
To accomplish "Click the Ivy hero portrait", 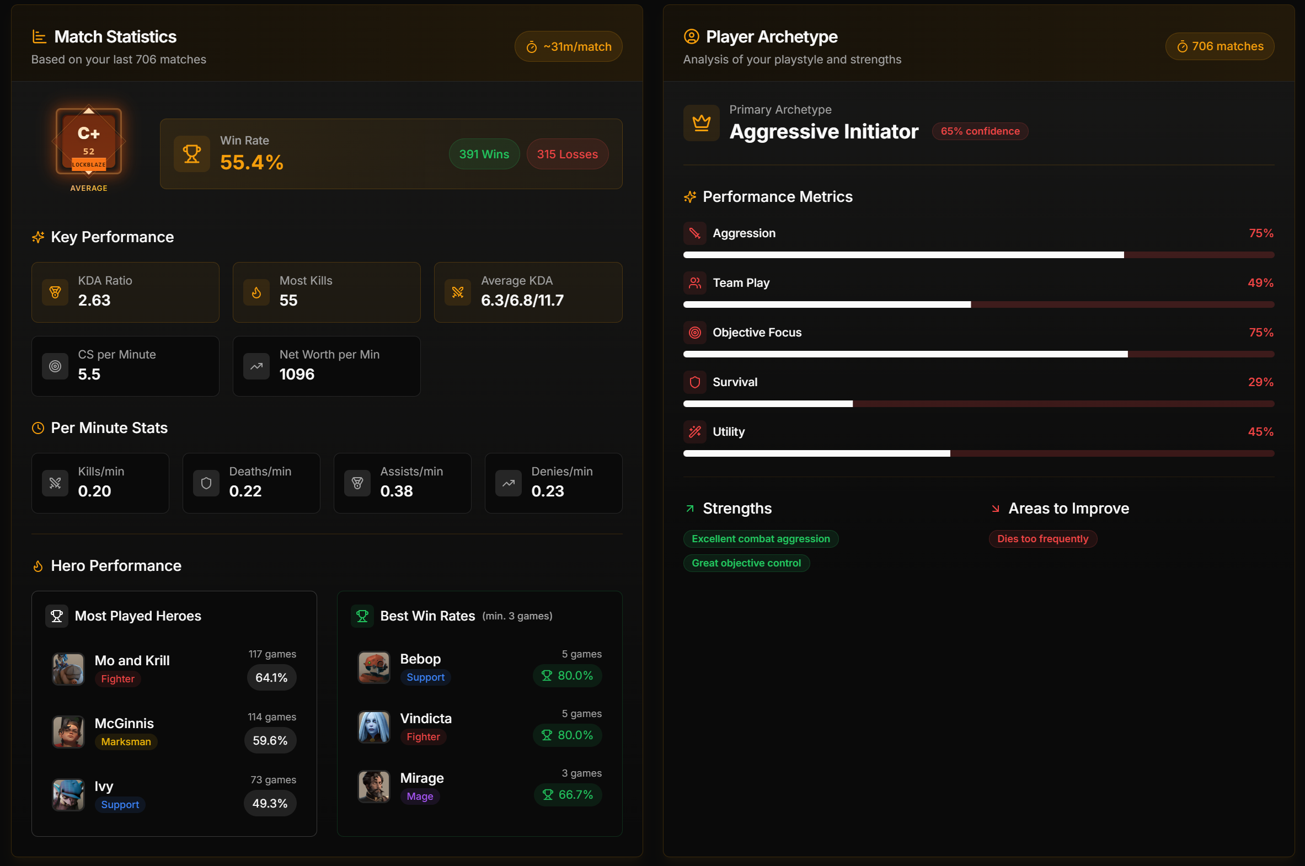I will click(x=68, y=795).
